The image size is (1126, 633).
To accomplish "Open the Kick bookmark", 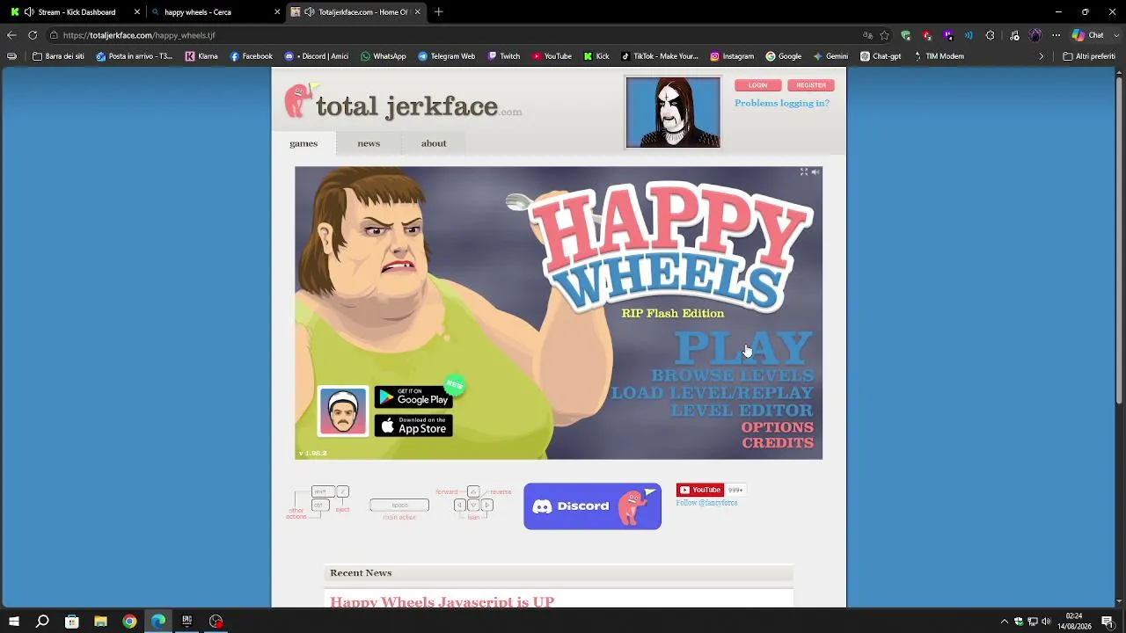I will (596, 56).
